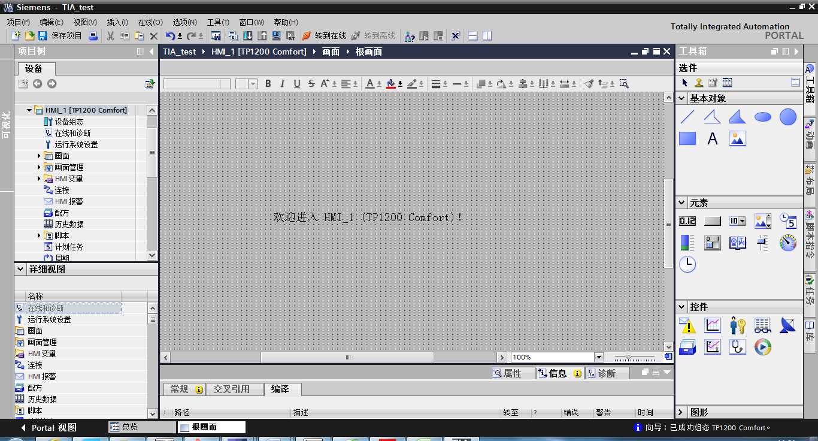Pick the Text field 'A' object
The width and height of the screenshot is (818, 441).
[x=713, y=139]
